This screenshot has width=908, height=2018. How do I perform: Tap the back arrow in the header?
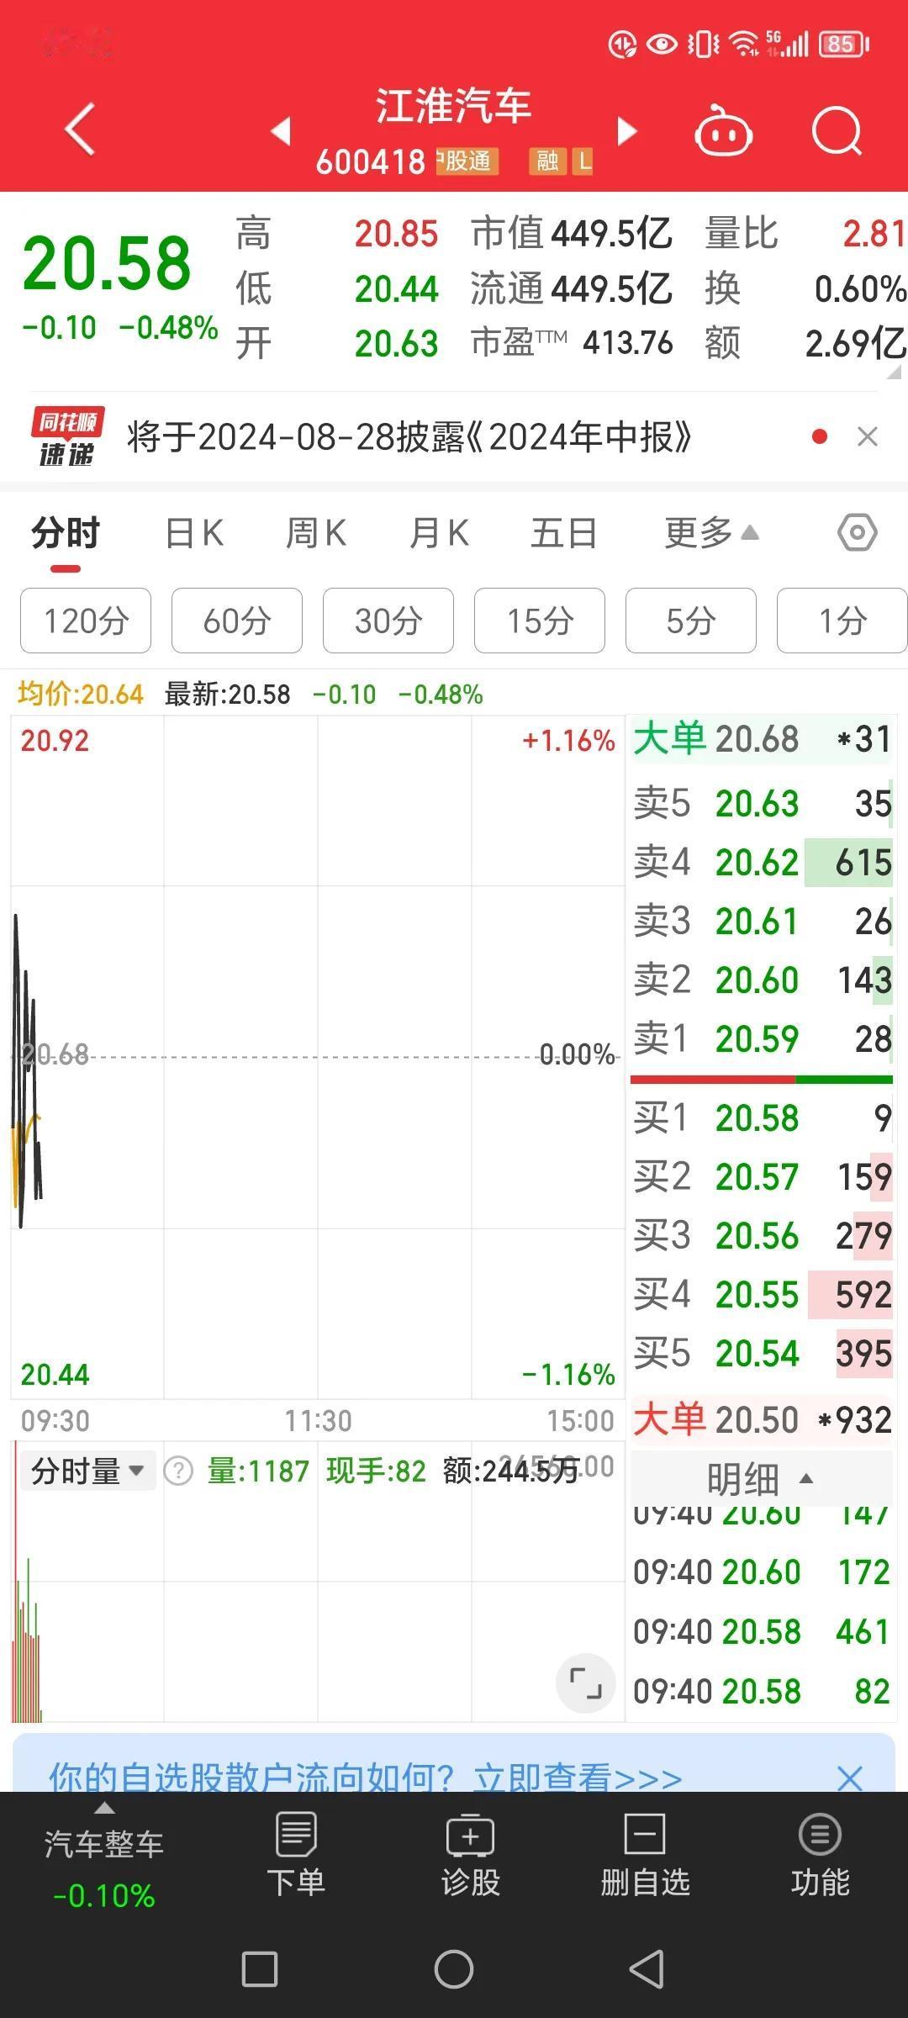click(x=80, y=129)
